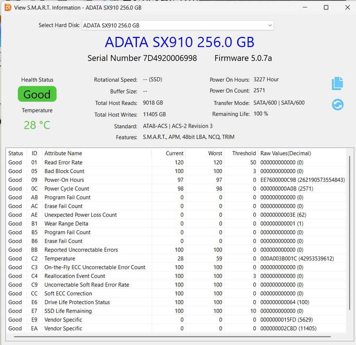This screenshot has width=356, height=345.
Task: Click the dropdown chevron arrow
Action: pyautogui.click(x=270, y=26)
